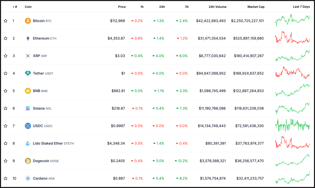Viewport: 315px width, 188px height.
Task: Sort by the Coin column header
Action: click(x=28, y=7)
